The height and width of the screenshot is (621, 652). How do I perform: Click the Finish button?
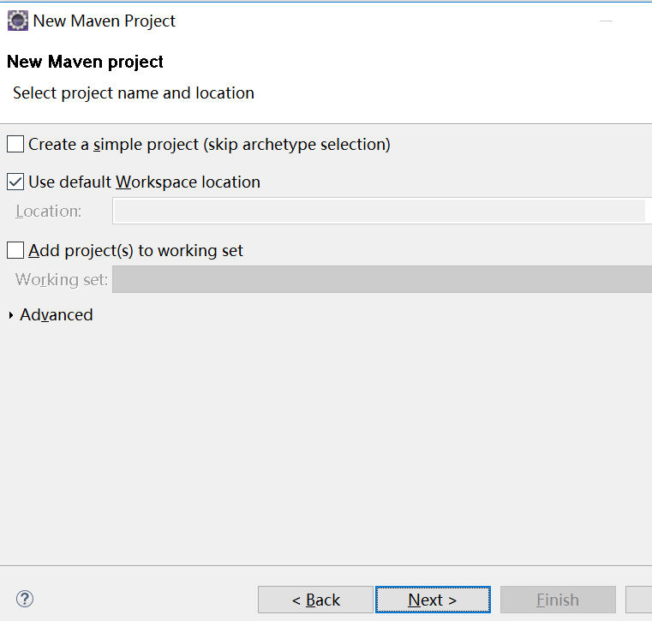pyautogui.click(x=558, y=600)
